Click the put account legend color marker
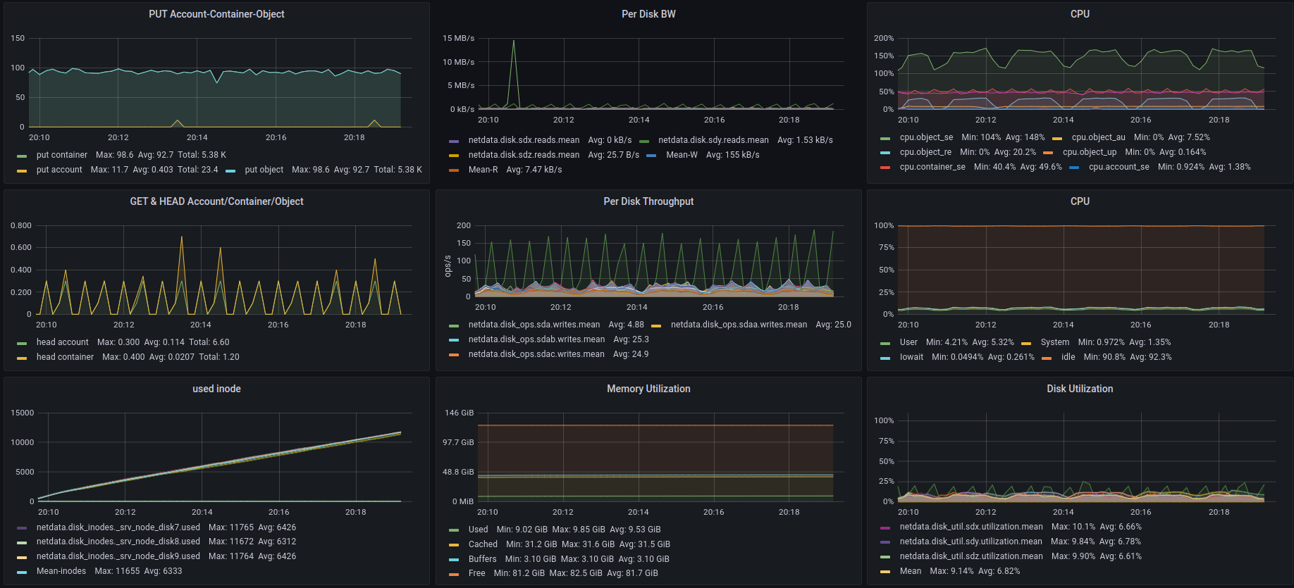This screenshot has width=1294, height=588. point(22,170)
